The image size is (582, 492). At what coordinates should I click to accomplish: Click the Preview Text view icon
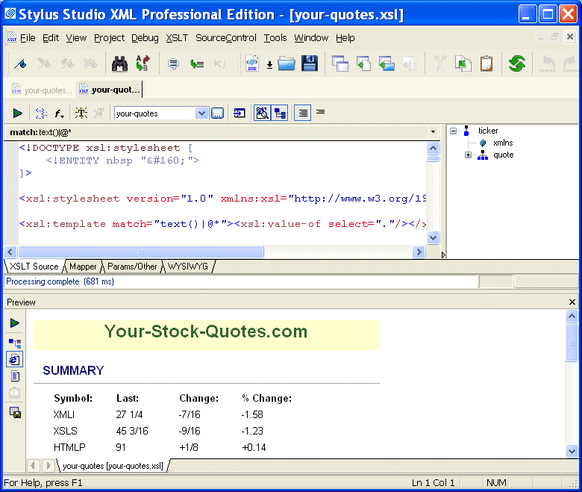point(15,376)
